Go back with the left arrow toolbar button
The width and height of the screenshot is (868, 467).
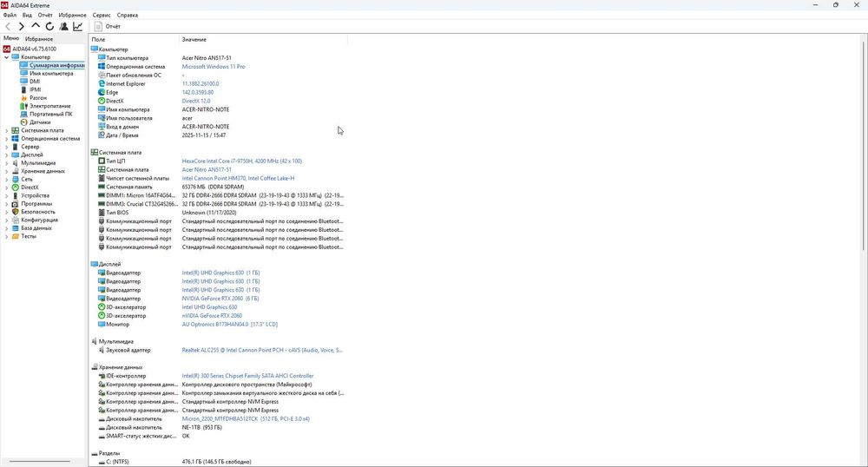click(8, 27)
